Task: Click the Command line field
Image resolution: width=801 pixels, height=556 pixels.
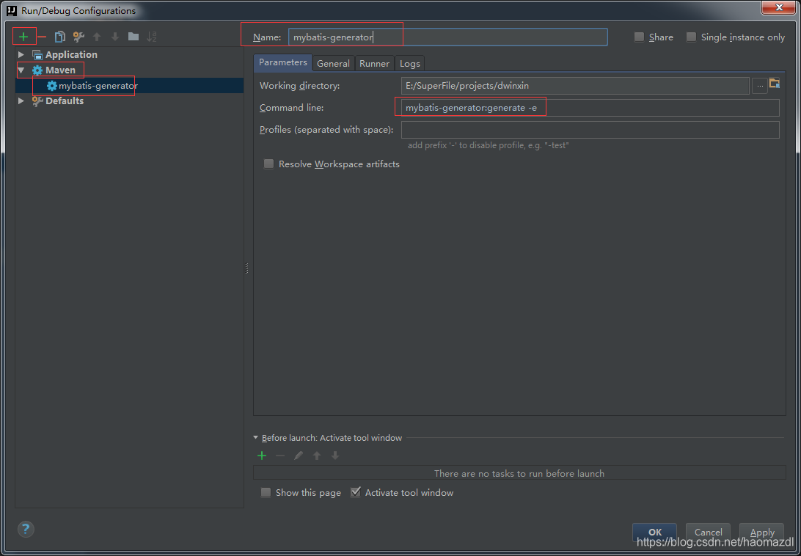Action: pyautogui.click(x=590, y=108)
